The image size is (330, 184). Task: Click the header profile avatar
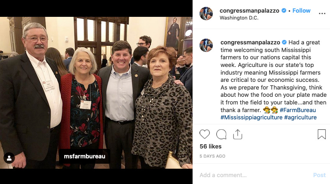coord(206,13)
